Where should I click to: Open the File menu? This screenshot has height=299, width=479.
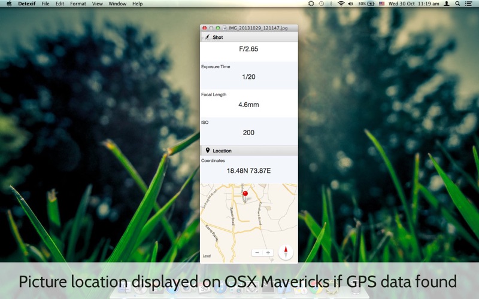click(x=46, y=4)
